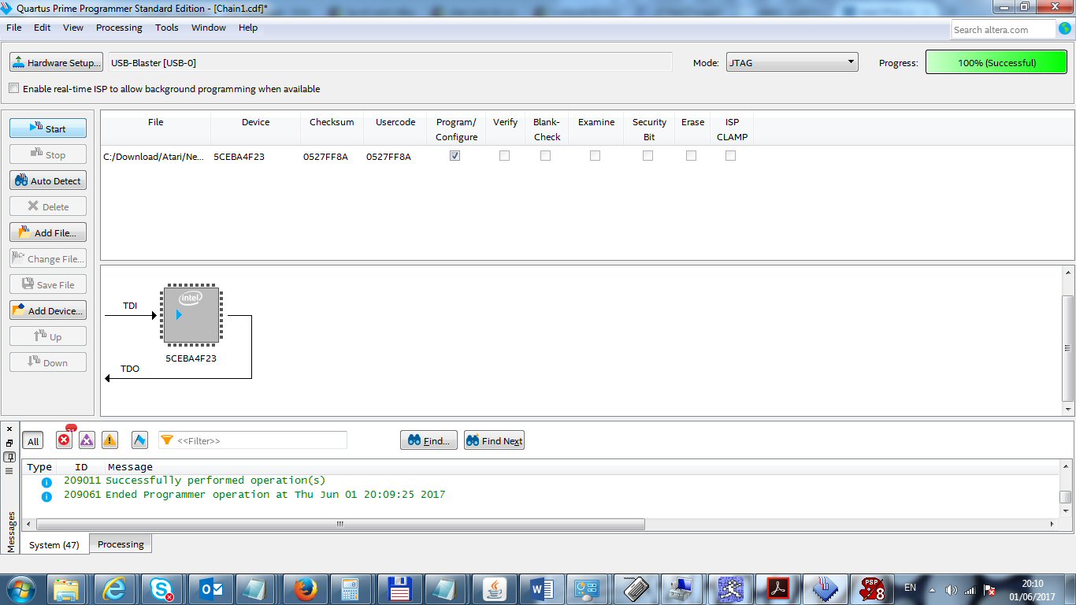Open Skype from the taskbar
The width and height of the screenshot is (1076, 605).
pos(163,589)
